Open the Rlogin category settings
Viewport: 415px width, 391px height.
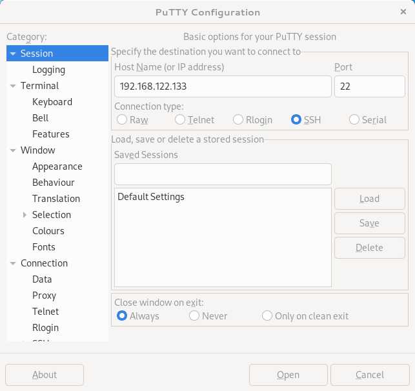tap(57, 328)
